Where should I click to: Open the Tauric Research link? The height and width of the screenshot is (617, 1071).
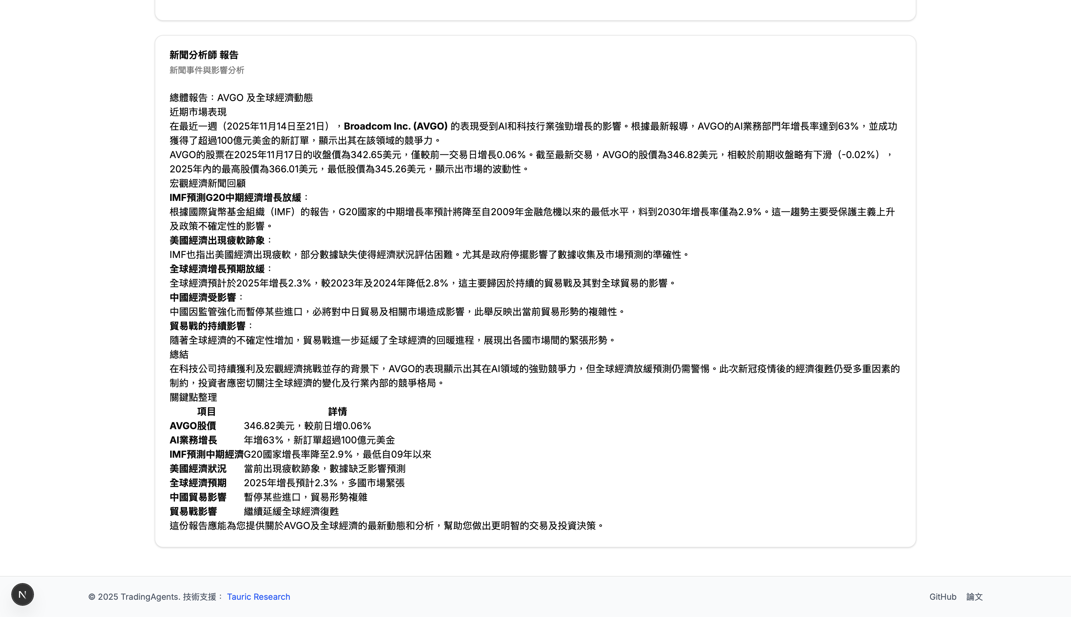(x=258, y=597)
